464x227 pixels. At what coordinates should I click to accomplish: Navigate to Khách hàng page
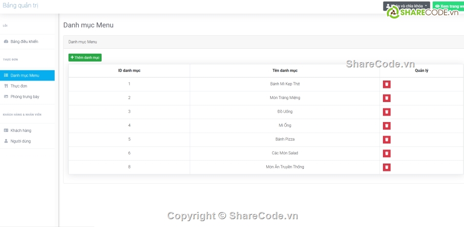pos(21,130)
